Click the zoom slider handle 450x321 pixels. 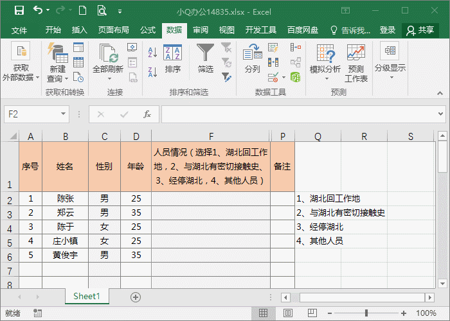[x=366, y=313]
